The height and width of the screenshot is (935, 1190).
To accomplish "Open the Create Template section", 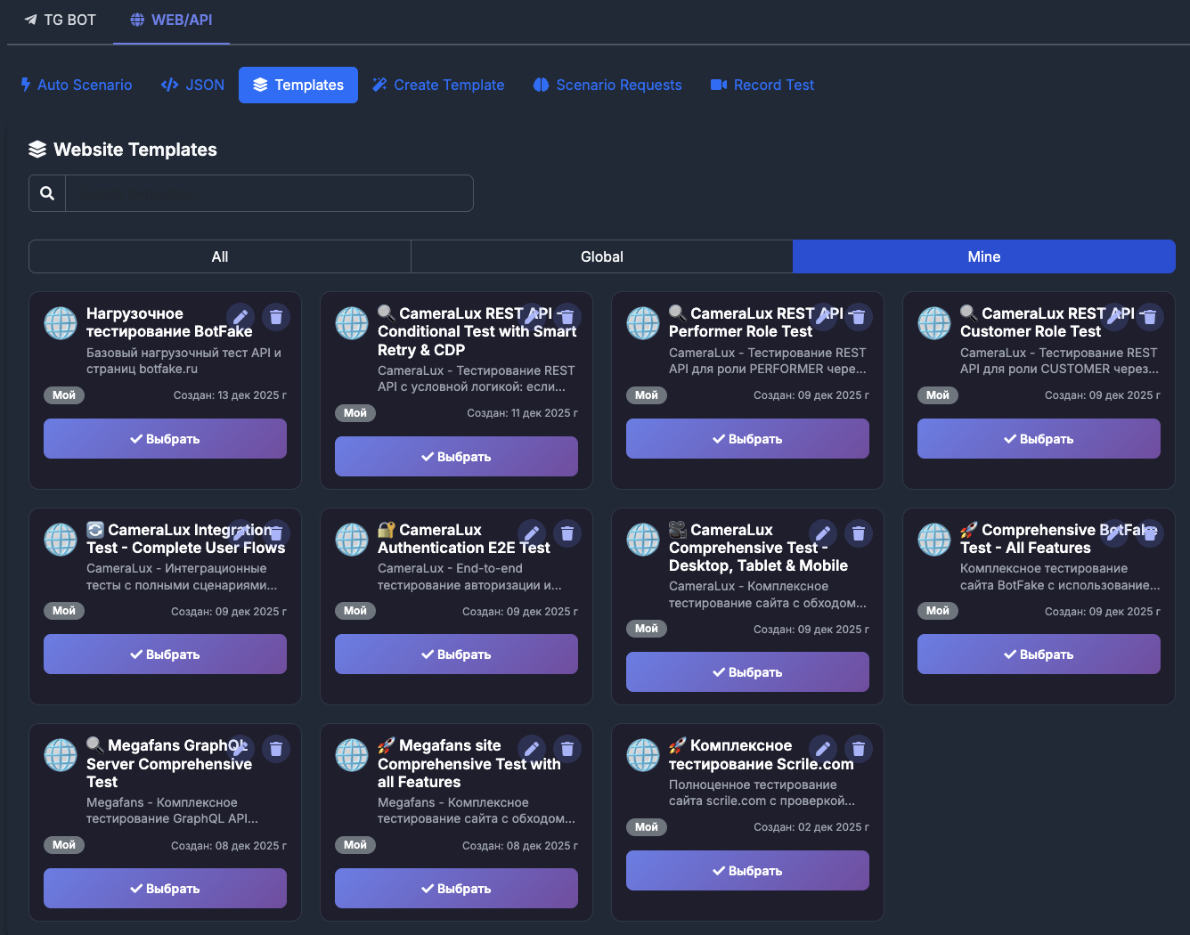I will click(438, 85).
